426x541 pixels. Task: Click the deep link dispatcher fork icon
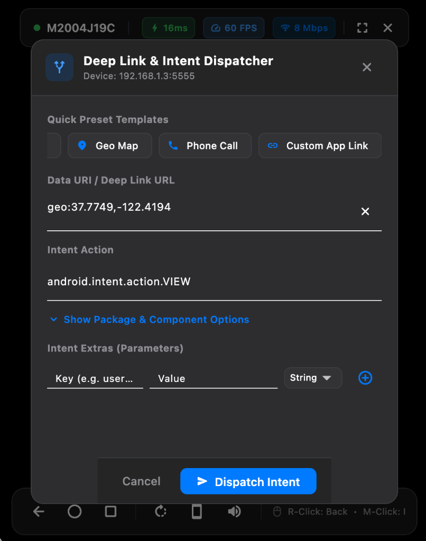(x=59, y=67)
